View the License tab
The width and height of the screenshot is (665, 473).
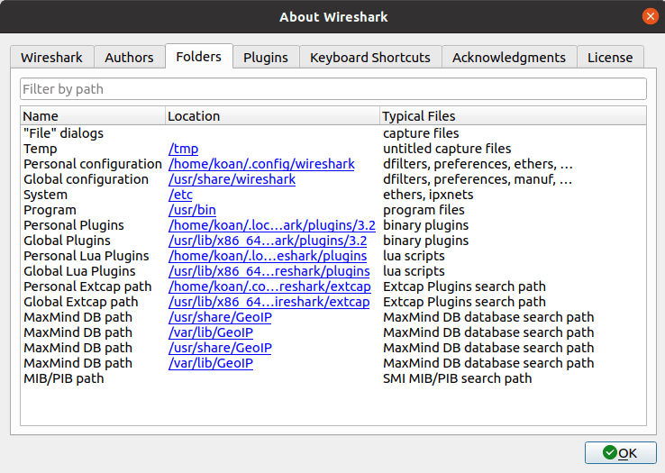610,57
